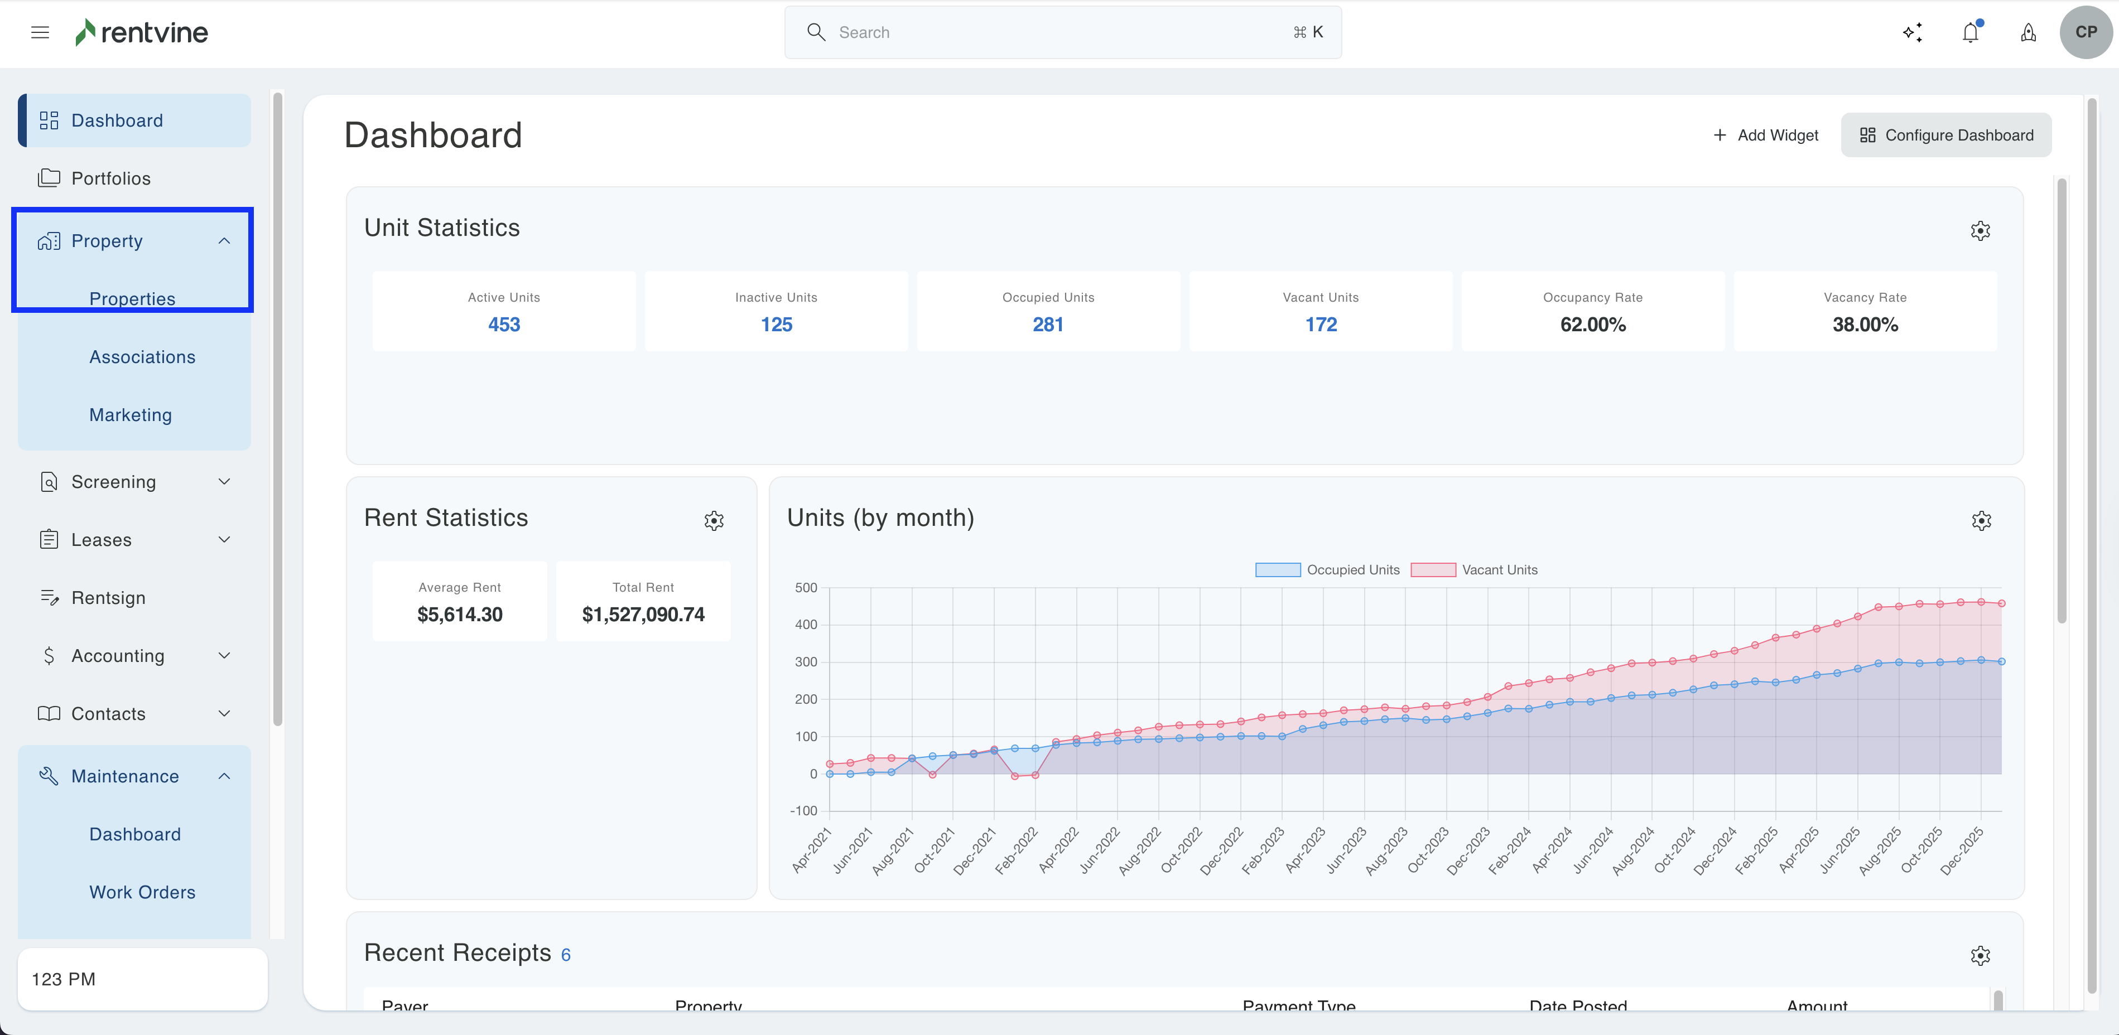The width and height of the screenshot is (2119, 1035).
Task: Collapse the Maintenance sidebar section
Action: [224, 776]
